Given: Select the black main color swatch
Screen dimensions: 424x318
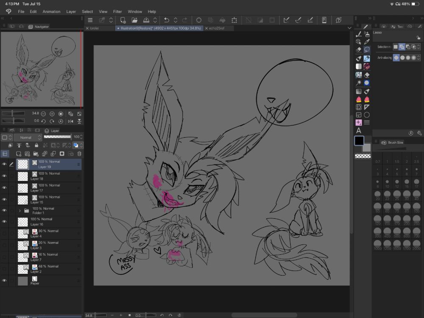Looking at the screenshot, I should tap(359, 141).
